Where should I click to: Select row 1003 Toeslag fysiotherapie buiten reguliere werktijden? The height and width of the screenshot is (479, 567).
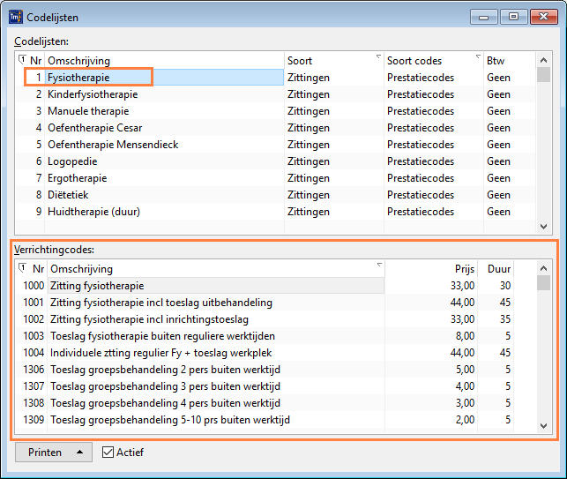click(x=163, y=336)
